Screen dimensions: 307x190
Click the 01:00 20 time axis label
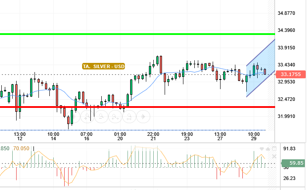tap(120, 136)
